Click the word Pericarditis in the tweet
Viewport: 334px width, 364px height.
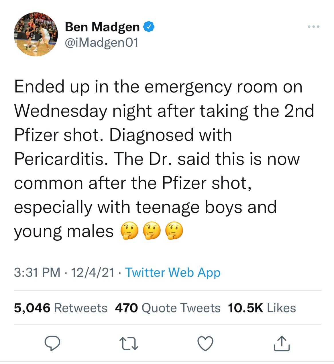(59, 159)
